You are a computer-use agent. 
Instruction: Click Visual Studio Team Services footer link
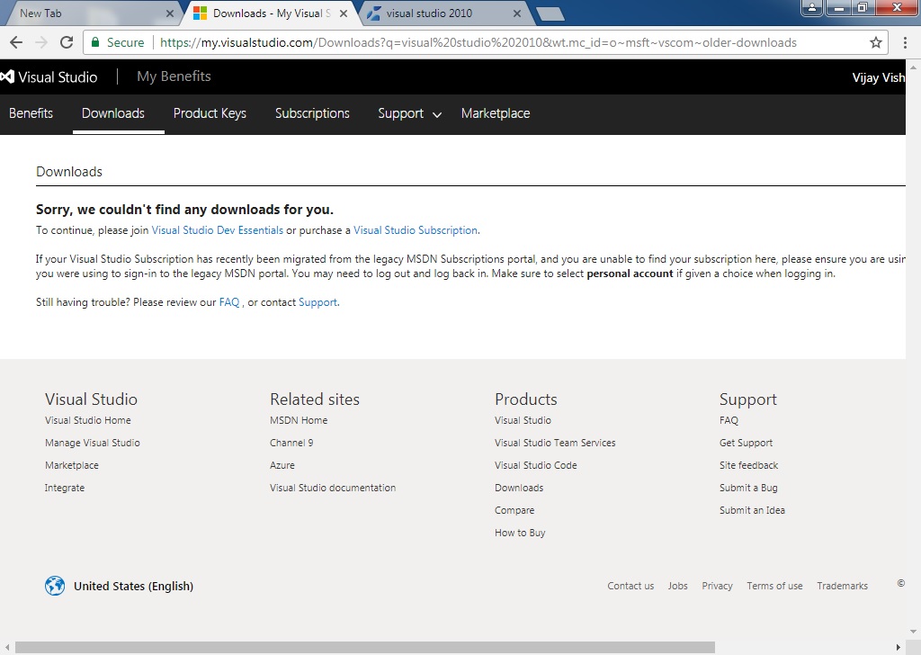click(x=555, y=443)
